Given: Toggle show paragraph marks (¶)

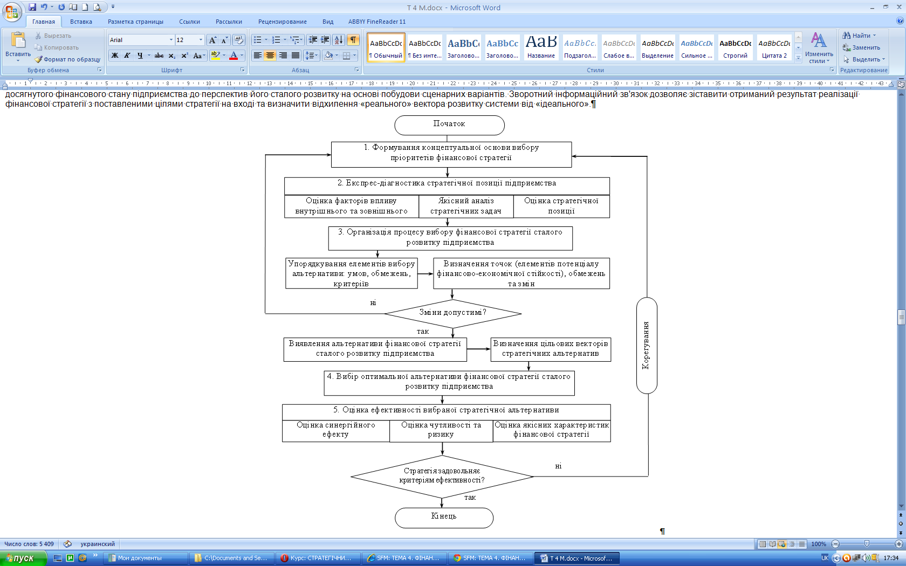Looking at the screenshot, I should (353, 40).
